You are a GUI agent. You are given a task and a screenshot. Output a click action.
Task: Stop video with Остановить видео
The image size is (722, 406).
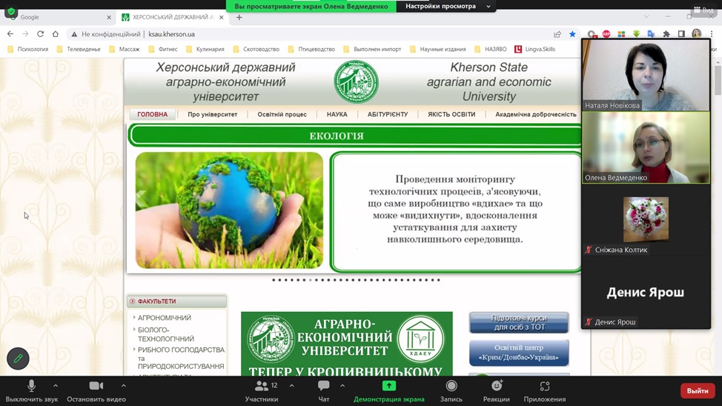[x=96, y=391]
